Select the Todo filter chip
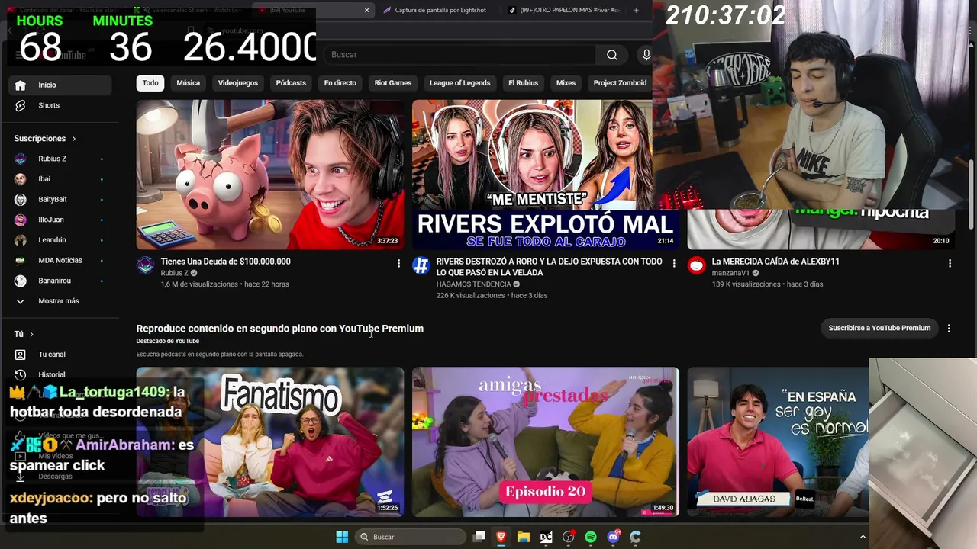977x549 pixels. click(150, 83)
